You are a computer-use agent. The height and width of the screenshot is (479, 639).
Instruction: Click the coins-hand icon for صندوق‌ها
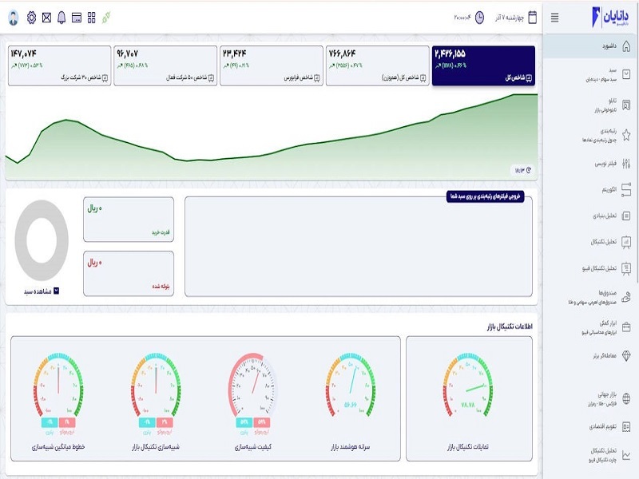click(626, 297)
